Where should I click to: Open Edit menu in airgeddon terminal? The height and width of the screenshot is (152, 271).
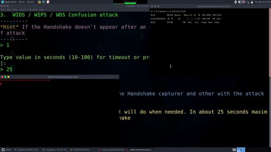click(x=8, y=10)
